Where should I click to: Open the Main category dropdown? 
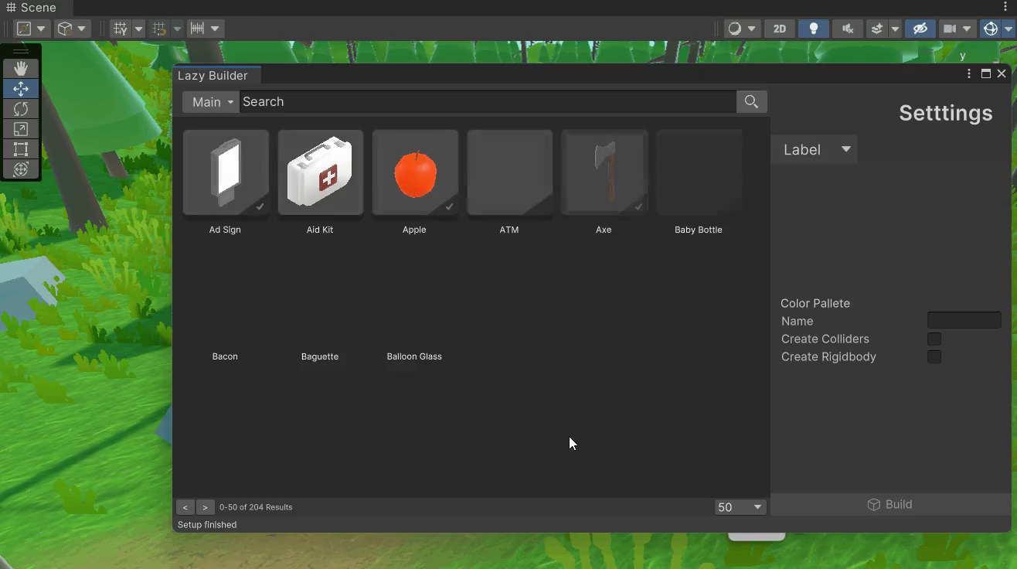211,102
